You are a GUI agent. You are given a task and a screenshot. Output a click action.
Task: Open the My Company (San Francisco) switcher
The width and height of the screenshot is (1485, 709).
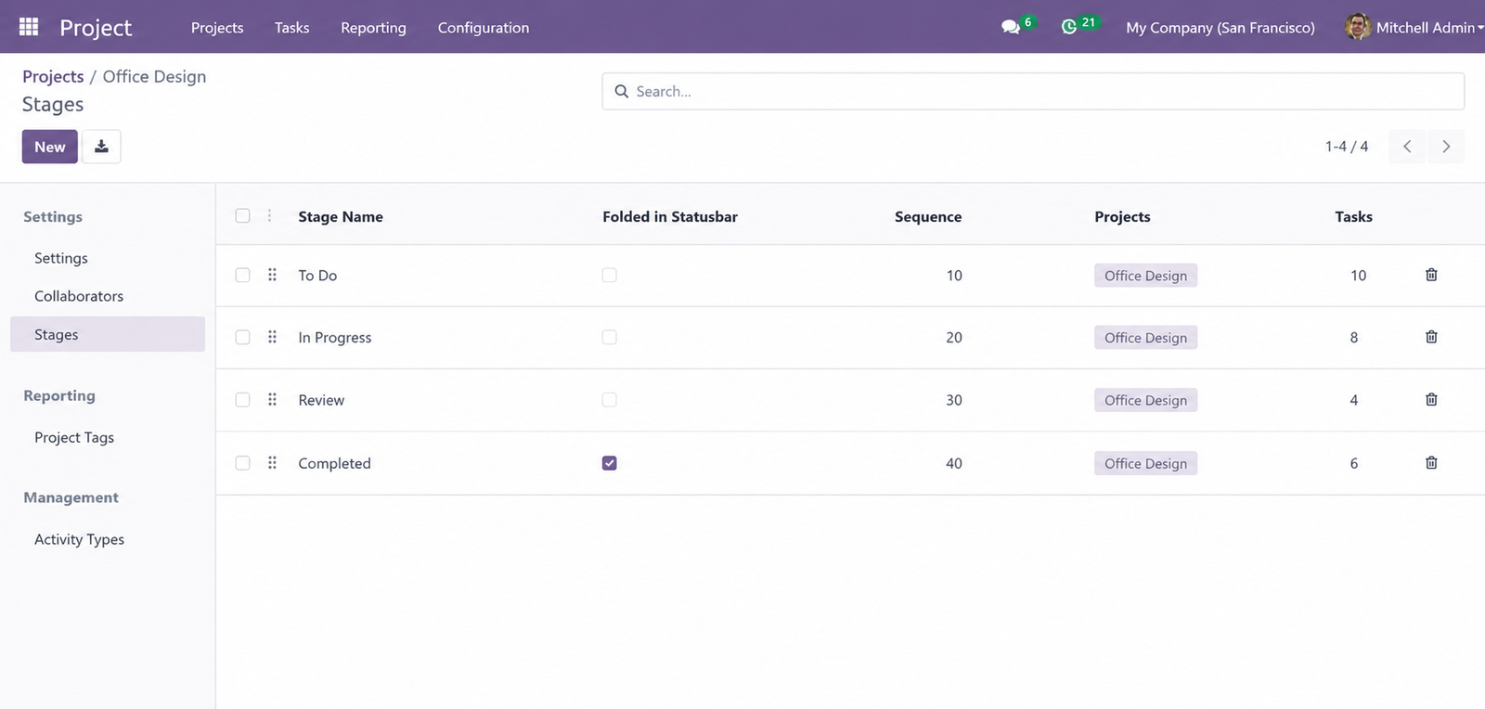coord(1220,28)
